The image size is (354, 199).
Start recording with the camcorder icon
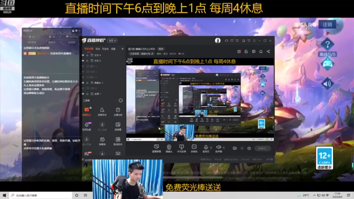point(235,148)
